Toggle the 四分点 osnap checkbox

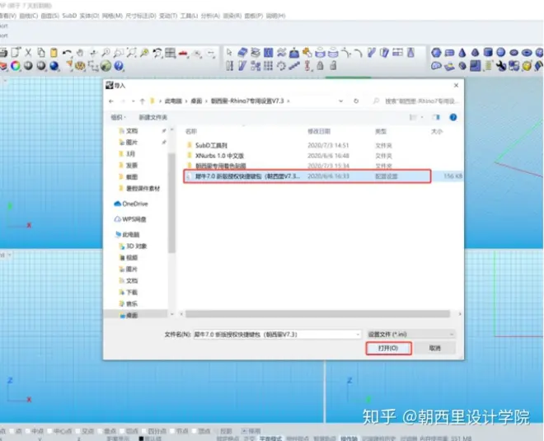click(x=144, y=431)
